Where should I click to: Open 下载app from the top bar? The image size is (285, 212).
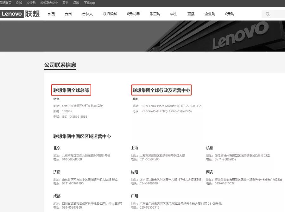pyautogui.click(x=90, y=3)
